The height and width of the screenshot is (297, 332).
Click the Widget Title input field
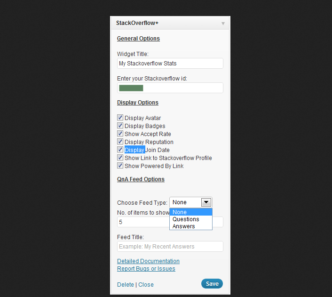[x=170, y=64]
